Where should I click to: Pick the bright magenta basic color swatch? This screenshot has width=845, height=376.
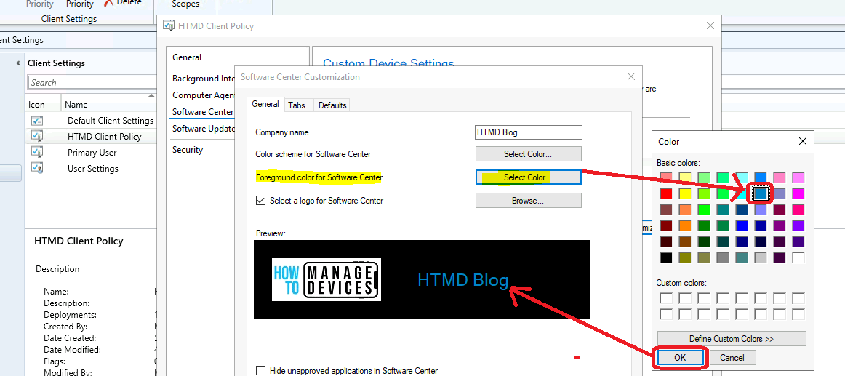pos(798,193)
